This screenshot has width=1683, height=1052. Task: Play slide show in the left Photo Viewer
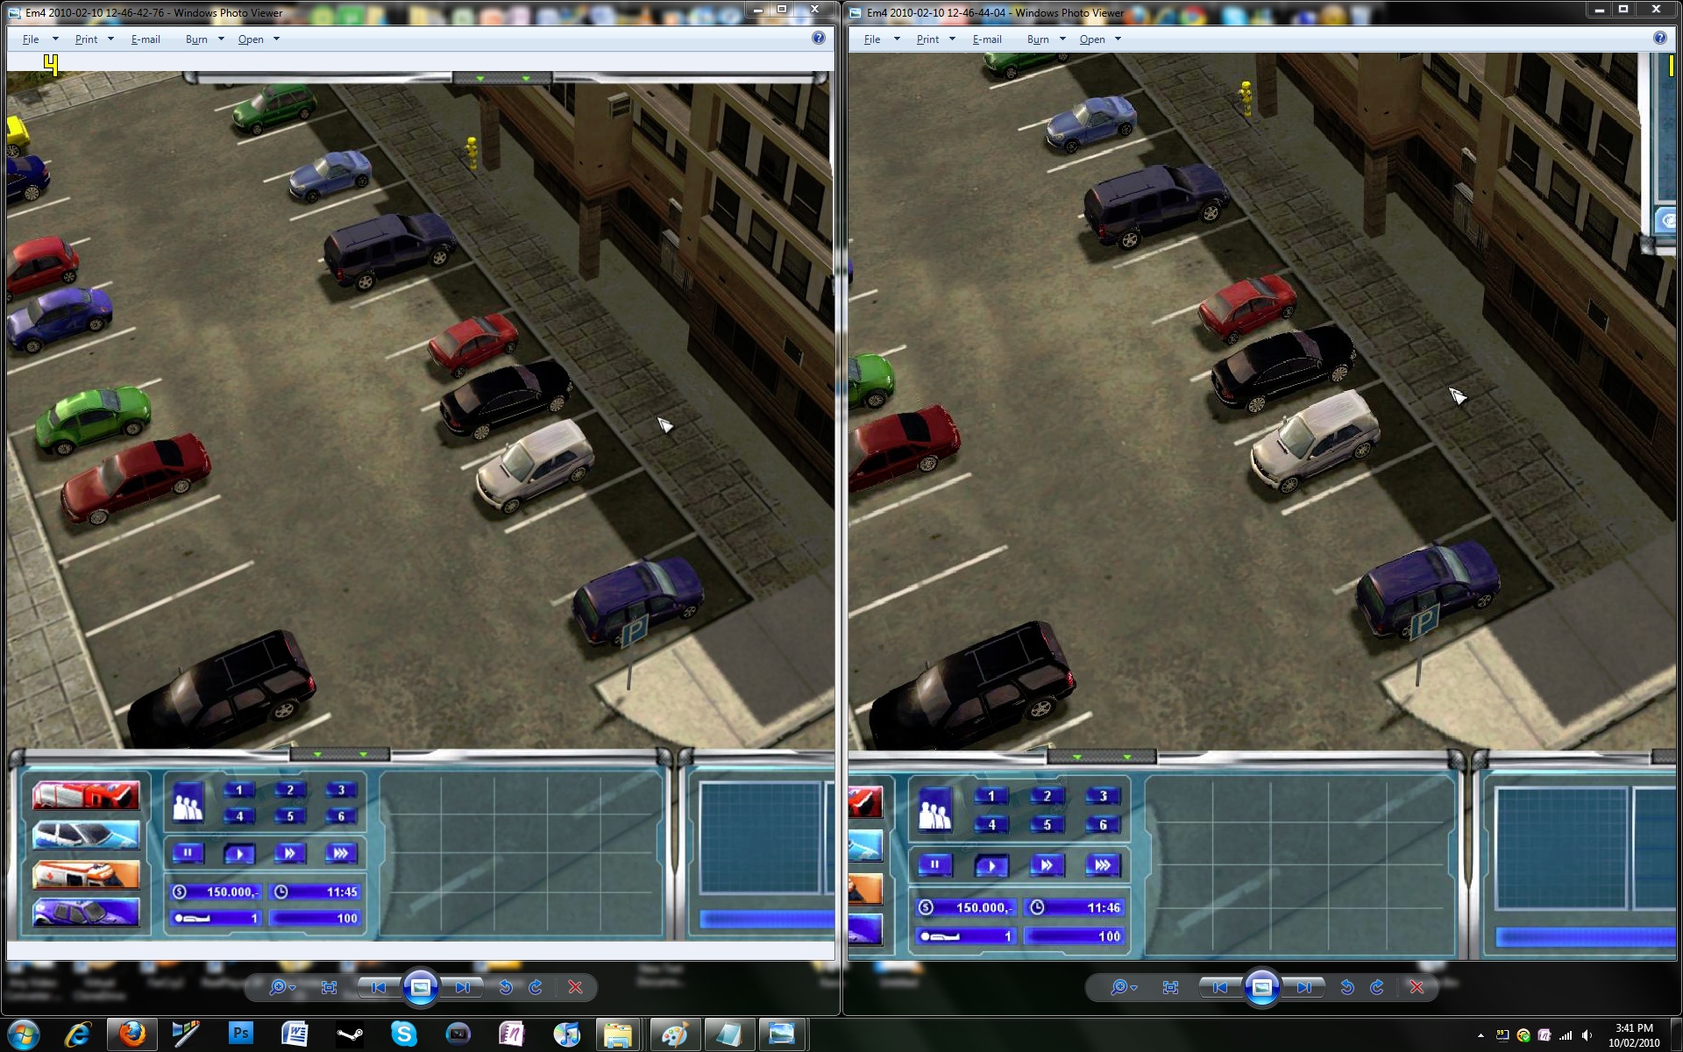(x=421, y=988)
